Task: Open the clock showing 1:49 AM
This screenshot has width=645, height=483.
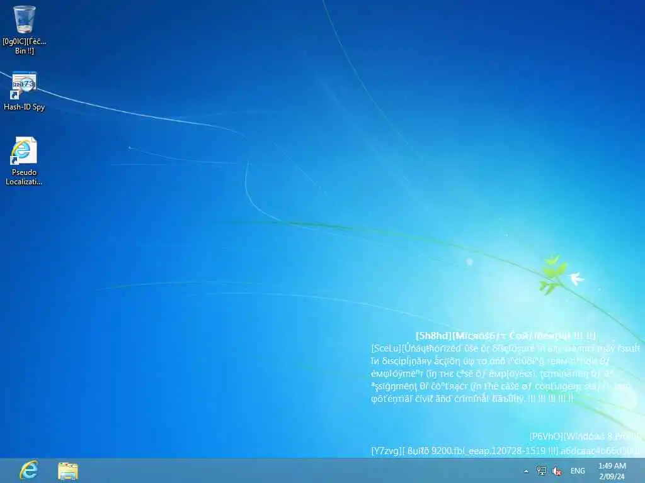Action: [x=612, y=471]
